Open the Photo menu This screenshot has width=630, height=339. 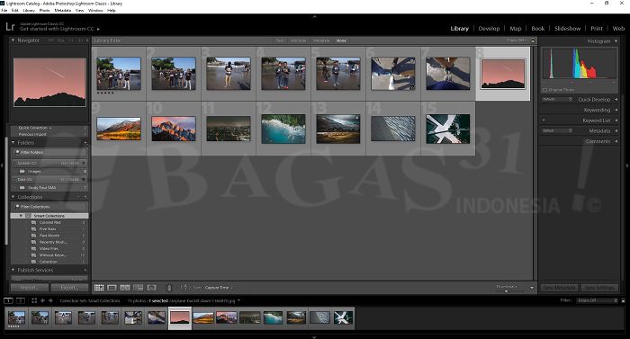(x=45, y=11)
